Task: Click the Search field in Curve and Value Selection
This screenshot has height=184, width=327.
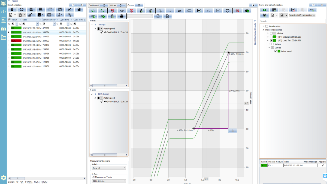Action: (x=292, y=21)
